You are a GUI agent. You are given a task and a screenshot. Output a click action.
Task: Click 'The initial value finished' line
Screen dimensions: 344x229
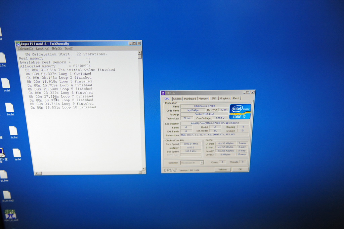70,70
